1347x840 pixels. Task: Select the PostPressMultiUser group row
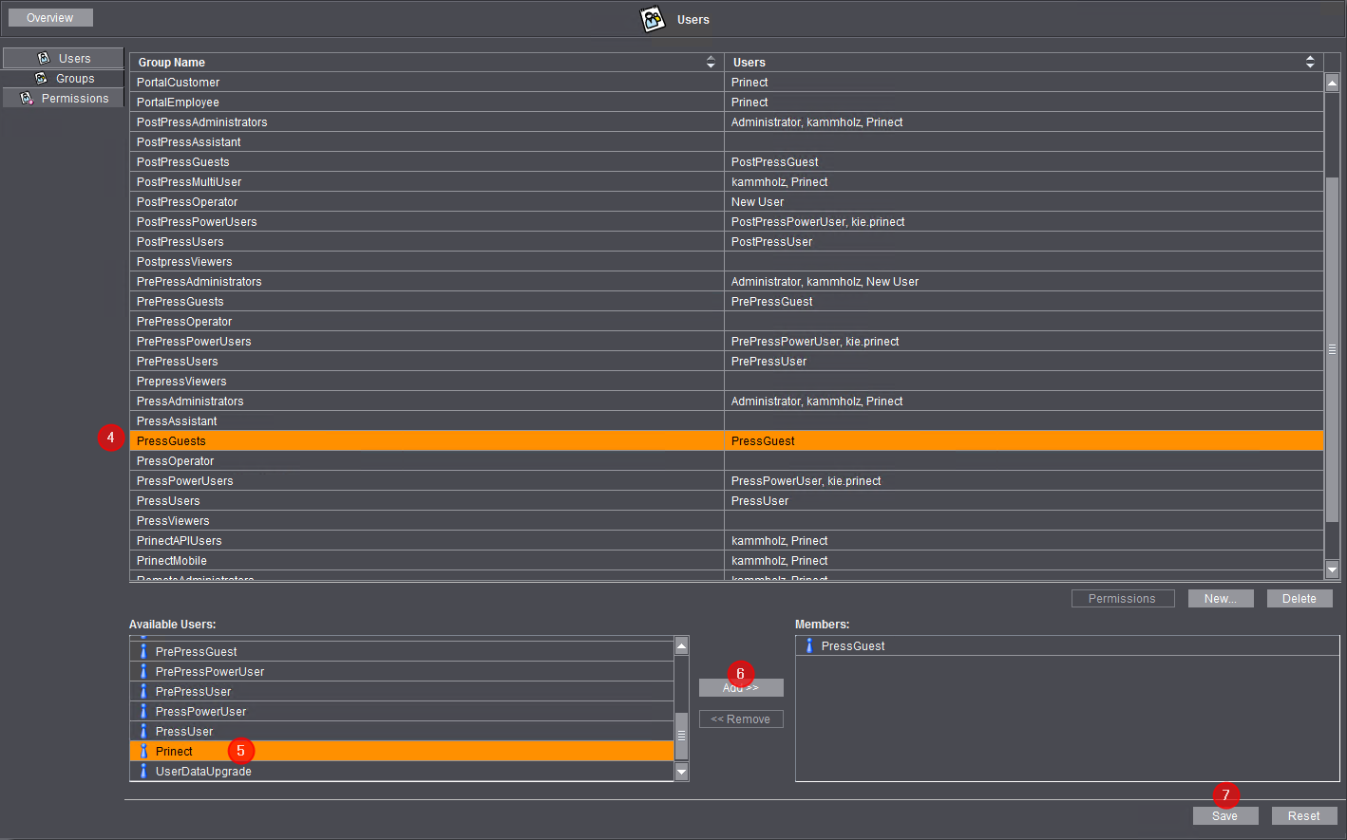[727, 181]
